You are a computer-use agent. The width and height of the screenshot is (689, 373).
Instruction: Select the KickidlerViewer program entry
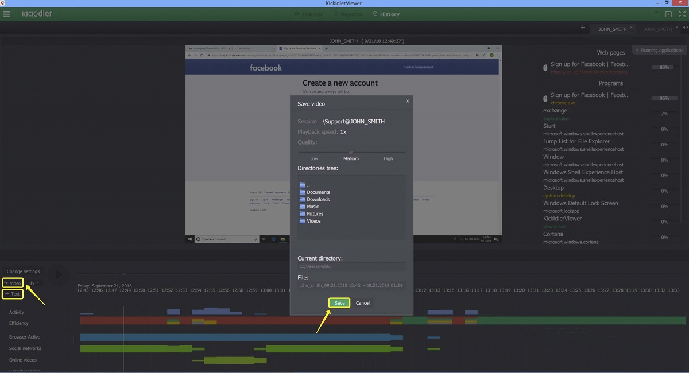tap(562, 219)
